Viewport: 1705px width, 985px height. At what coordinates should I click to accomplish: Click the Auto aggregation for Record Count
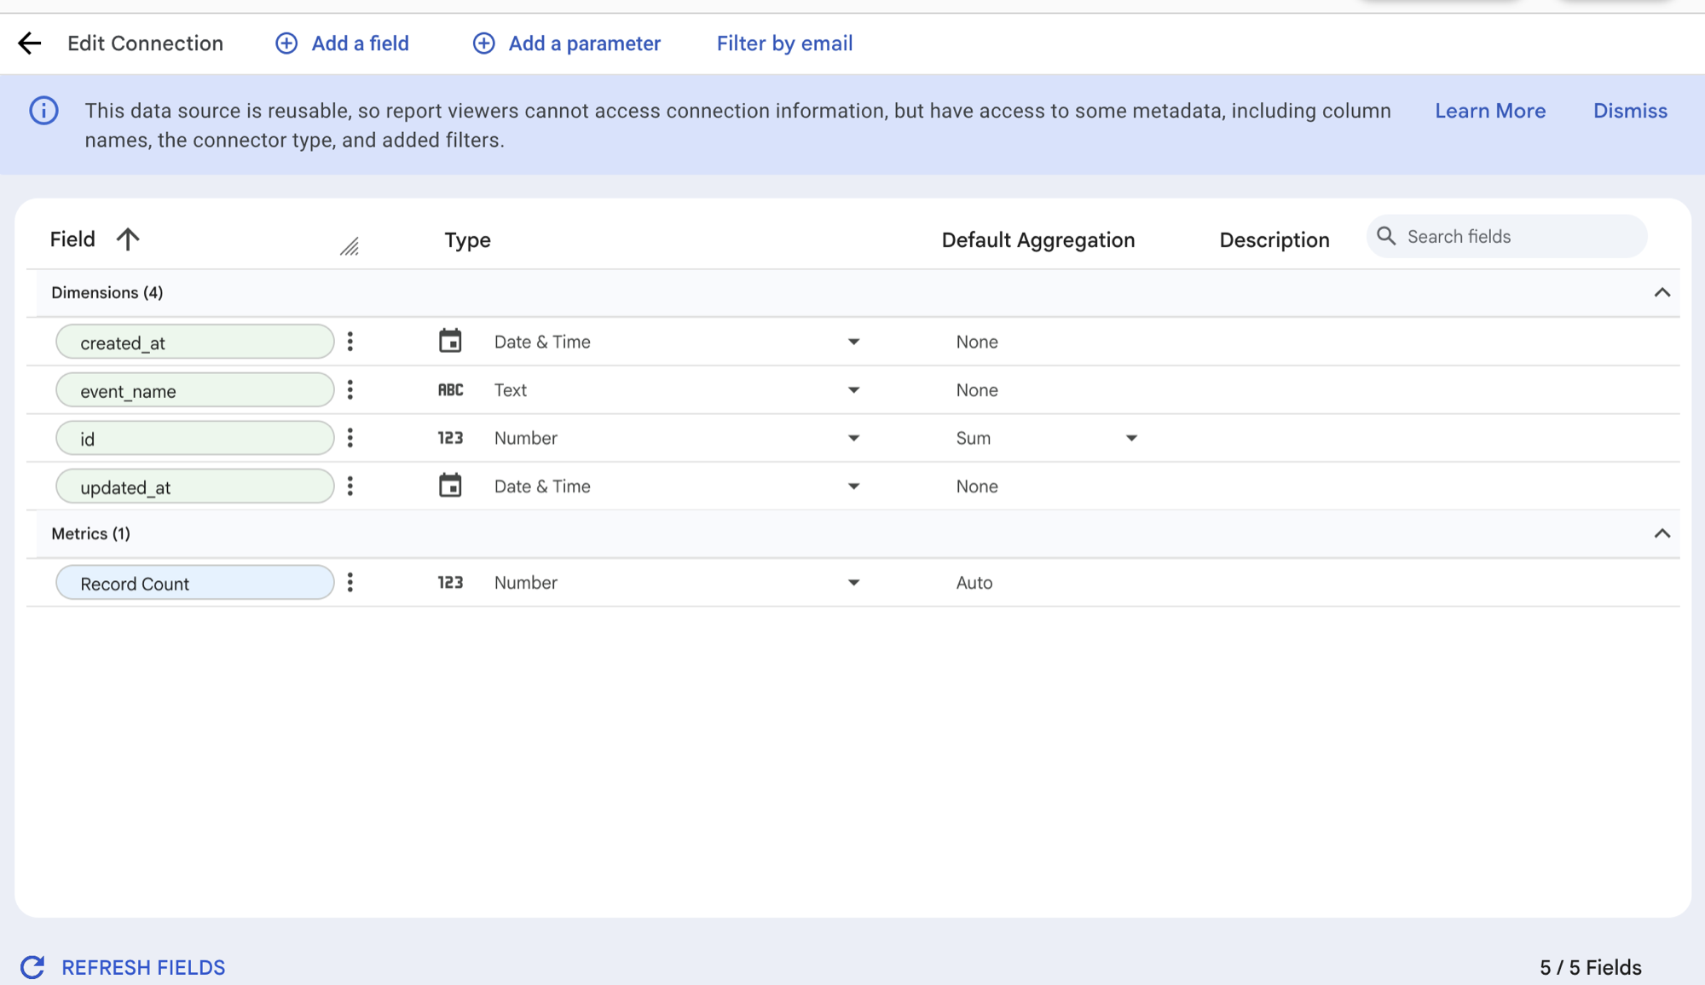[x=974, y=583]
